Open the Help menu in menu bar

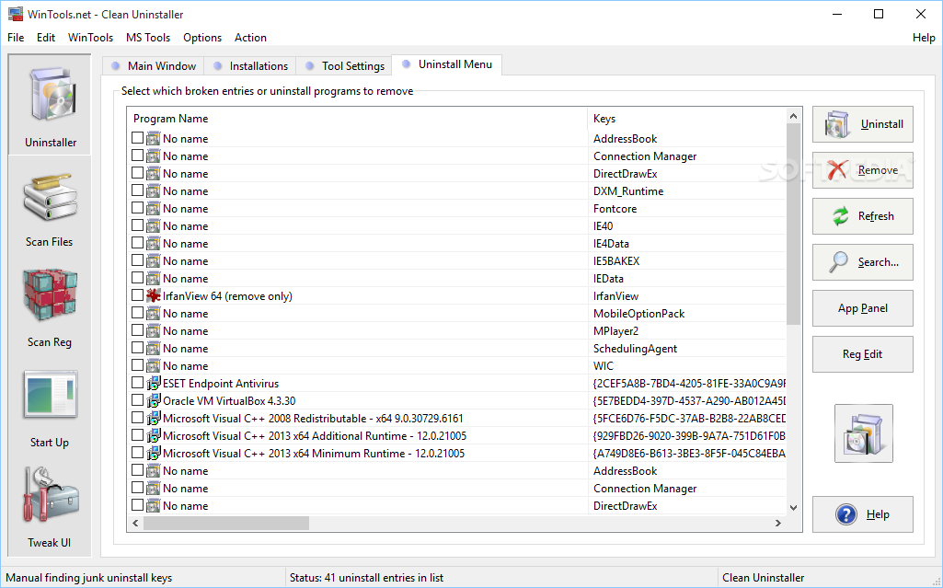point(924,38)
